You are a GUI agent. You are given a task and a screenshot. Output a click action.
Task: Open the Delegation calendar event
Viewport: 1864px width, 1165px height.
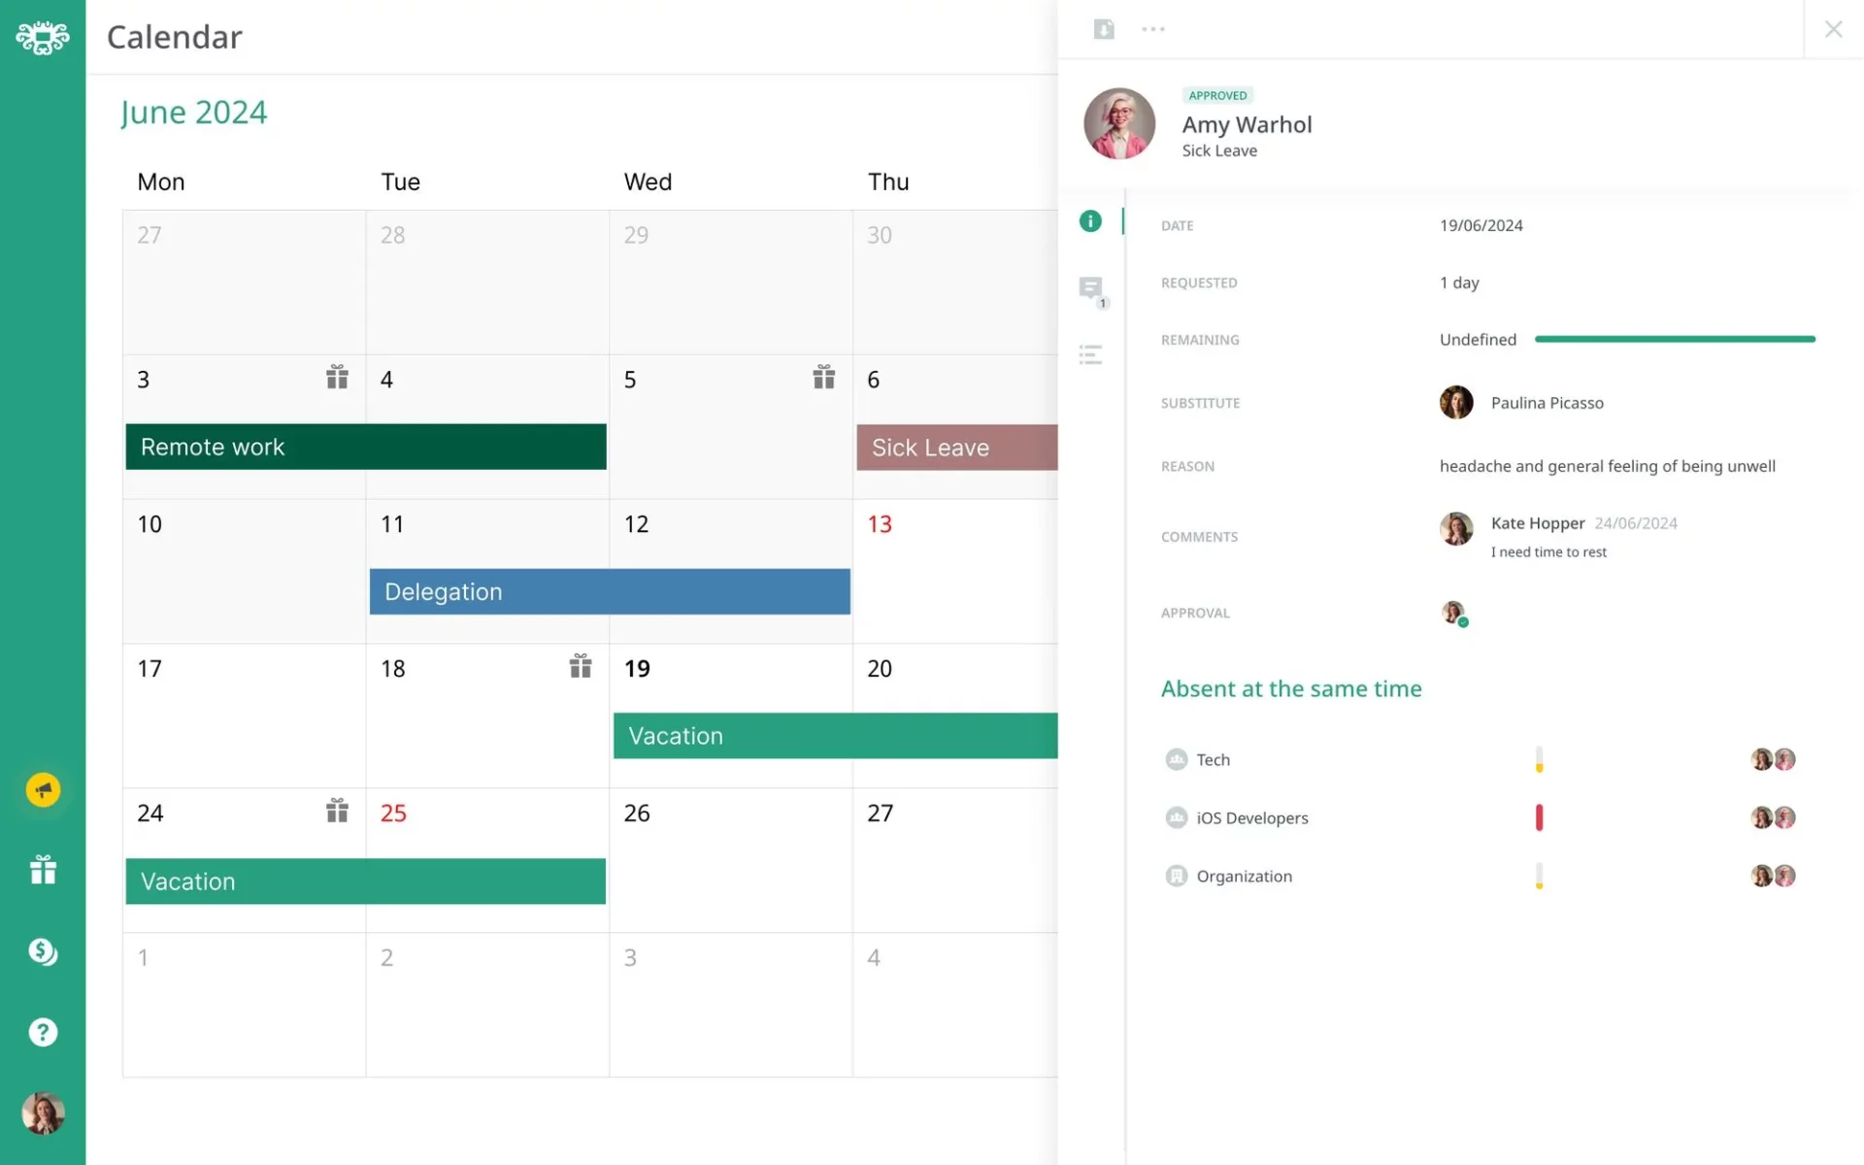[x=610, y=591]
